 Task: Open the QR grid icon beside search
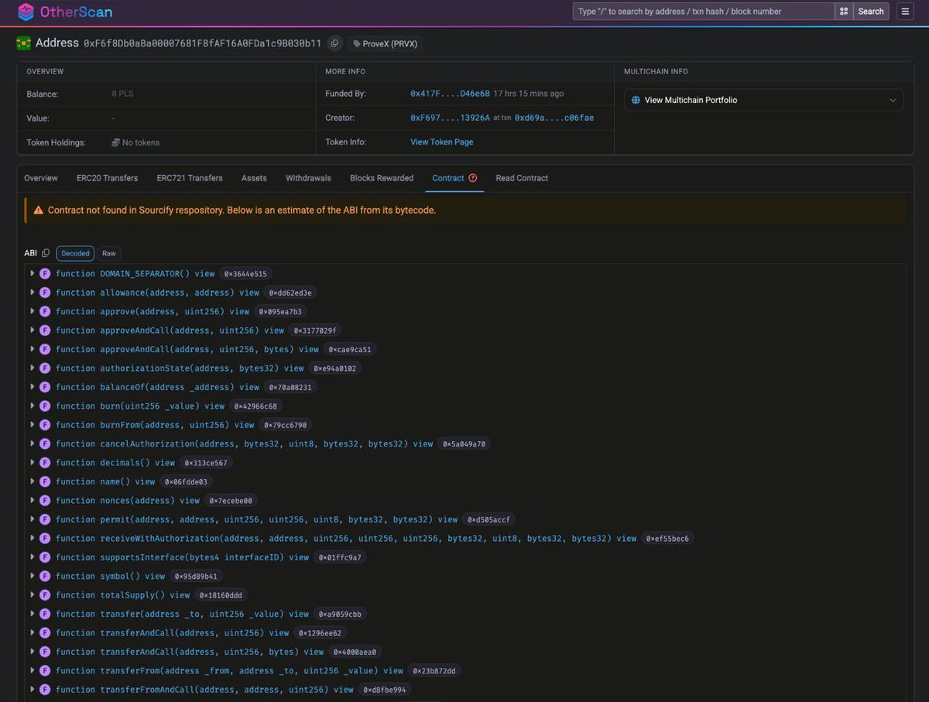tap(844, 12)
